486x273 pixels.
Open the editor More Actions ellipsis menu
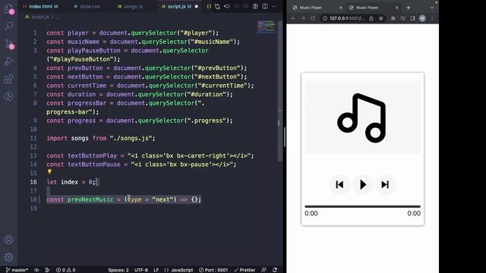(x=274, y=6)
